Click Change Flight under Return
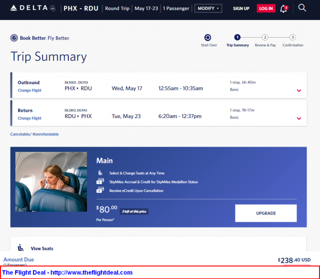Image resolution: width=320 pixels, height=279 pixels. coord(30,118)
